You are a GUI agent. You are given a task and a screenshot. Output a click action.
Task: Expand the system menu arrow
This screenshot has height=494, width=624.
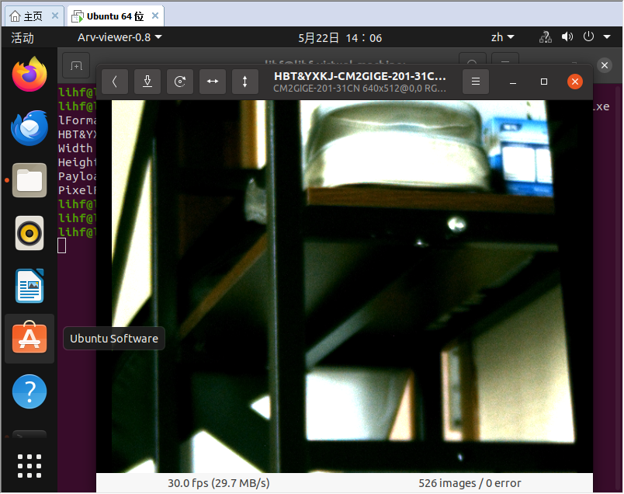pyautogui.click(x=607, y=37)
